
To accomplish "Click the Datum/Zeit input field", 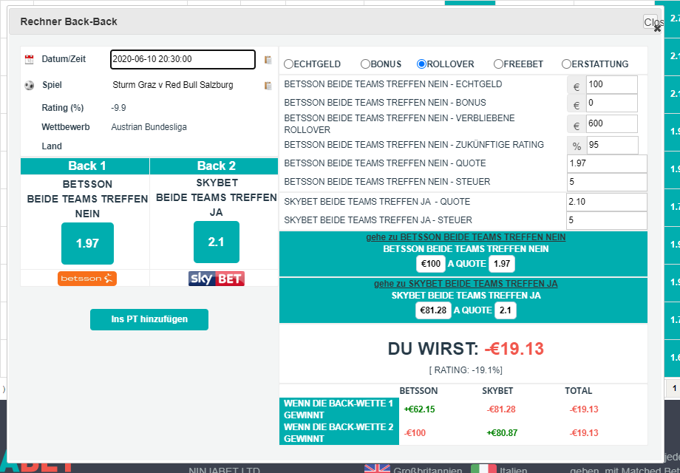I will point(183,59).
